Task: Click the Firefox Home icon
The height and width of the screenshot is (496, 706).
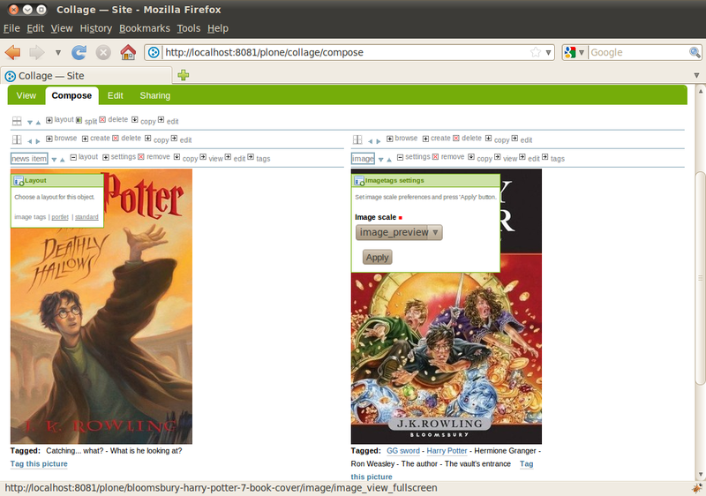Action: 128,52
